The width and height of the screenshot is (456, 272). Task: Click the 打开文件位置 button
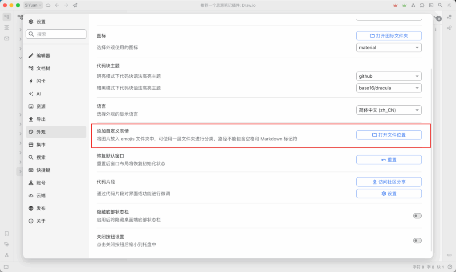(389, 135)
